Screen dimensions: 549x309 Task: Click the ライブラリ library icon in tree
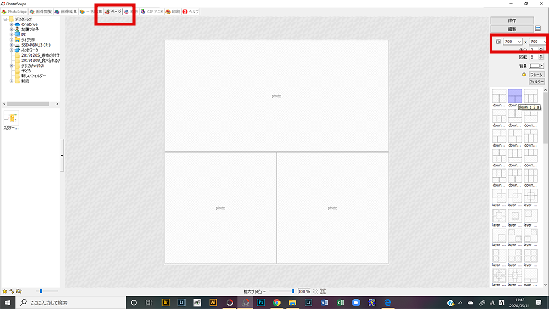point(17,40)
